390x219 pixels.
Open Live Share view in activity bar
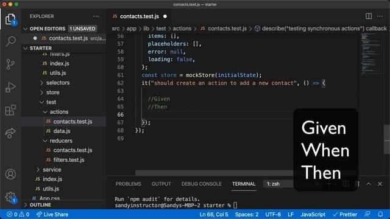[x=10, y=133]
